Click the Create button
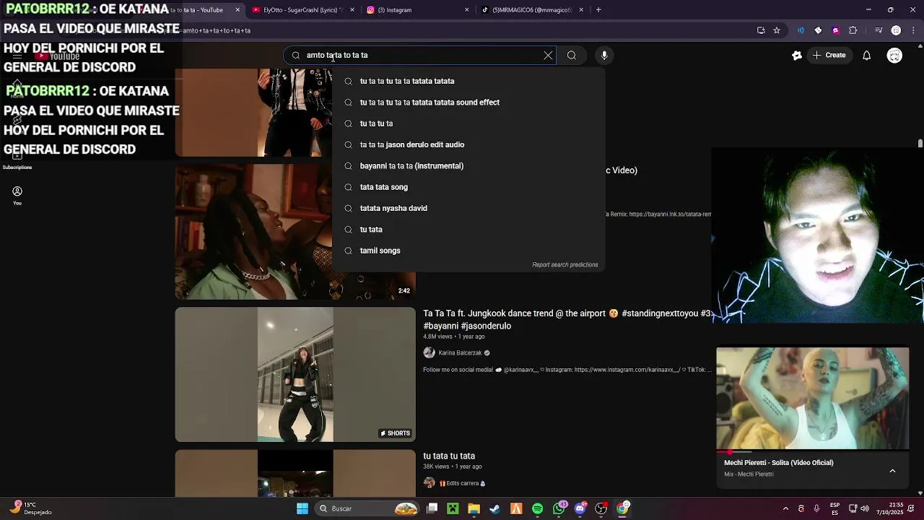The width and height of the screenshot is (924, 520). 829,55
